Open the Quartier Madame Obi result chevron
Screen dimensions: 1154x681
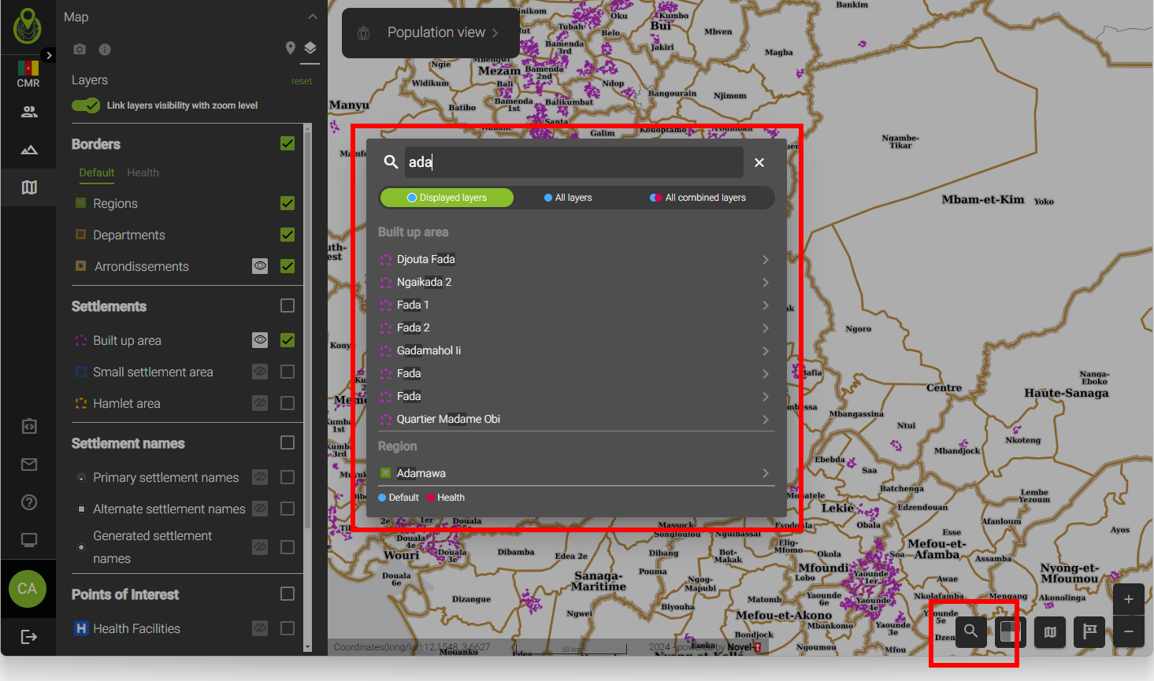point(765,420)
